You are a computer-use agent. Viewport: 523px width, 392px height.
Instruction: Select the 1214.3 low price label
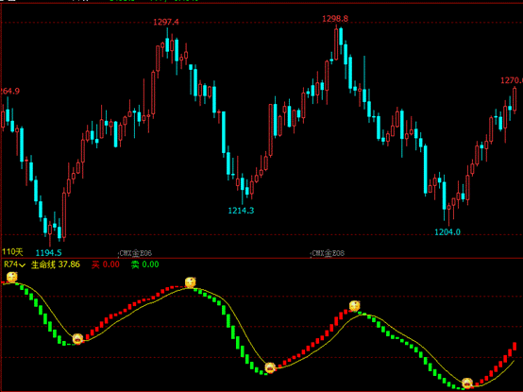point(241,211)
